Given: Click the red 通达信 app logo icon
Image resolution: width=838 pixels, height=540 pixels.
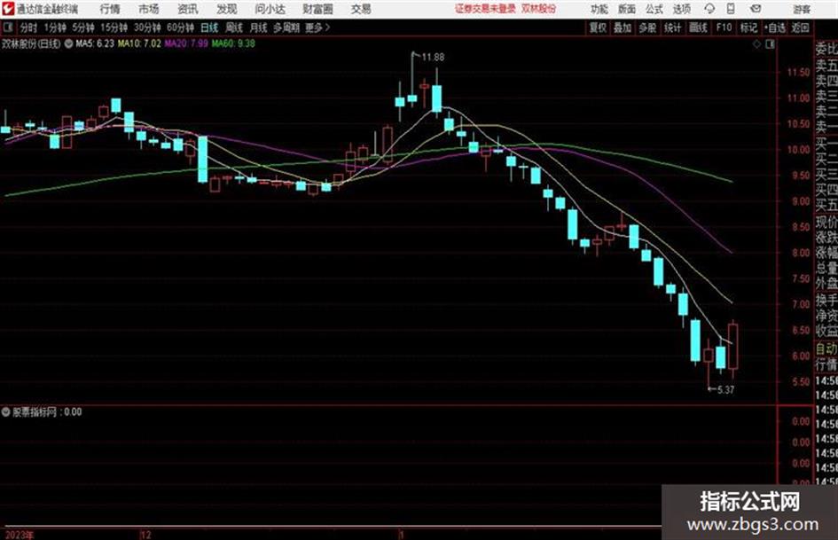Looking at the screenshot, I should click(x=8, y=9).
